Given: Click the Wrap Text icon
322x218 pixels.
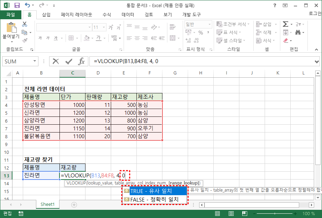Looking at the screenshot, I should pyautogui.click(x=172, y=27).
